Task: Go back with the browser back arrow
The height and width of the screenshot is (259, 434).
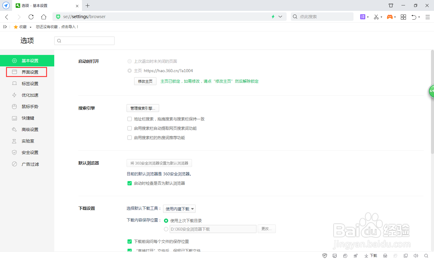Action: [7, 17]
